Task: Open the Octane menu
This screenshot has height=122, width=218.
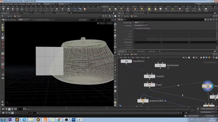Action: point(28,4)
